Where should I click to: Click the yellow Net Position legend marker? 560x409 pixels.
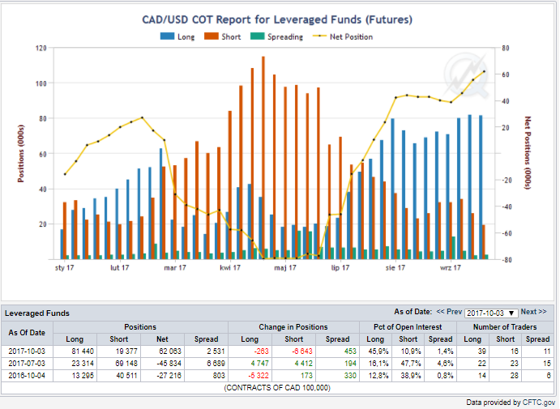319,36
